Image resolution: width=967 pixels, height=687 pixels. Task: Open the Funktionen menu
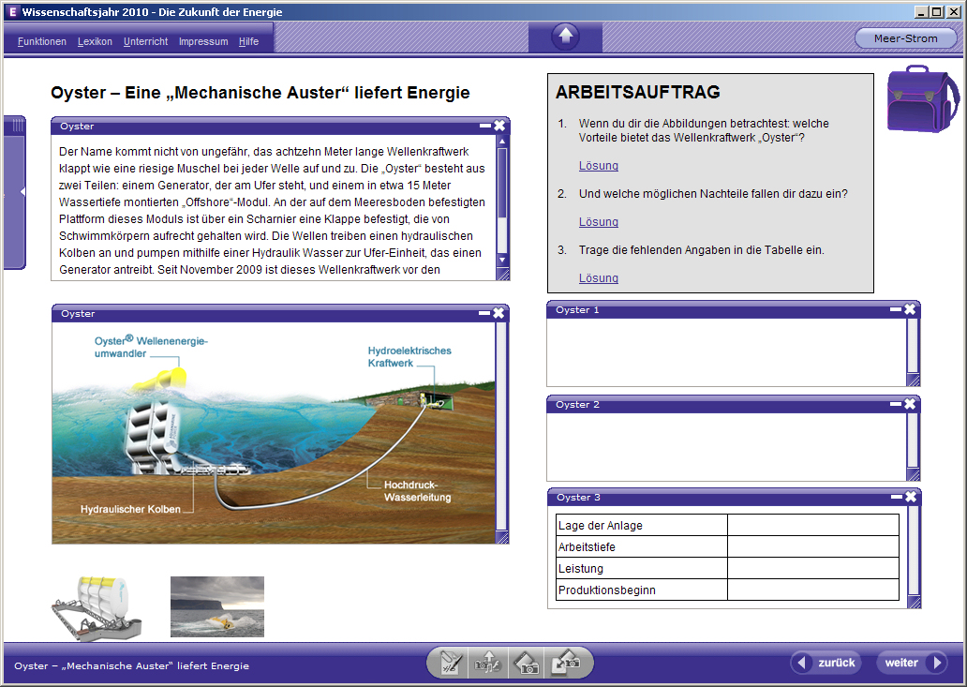pos(42,41)
